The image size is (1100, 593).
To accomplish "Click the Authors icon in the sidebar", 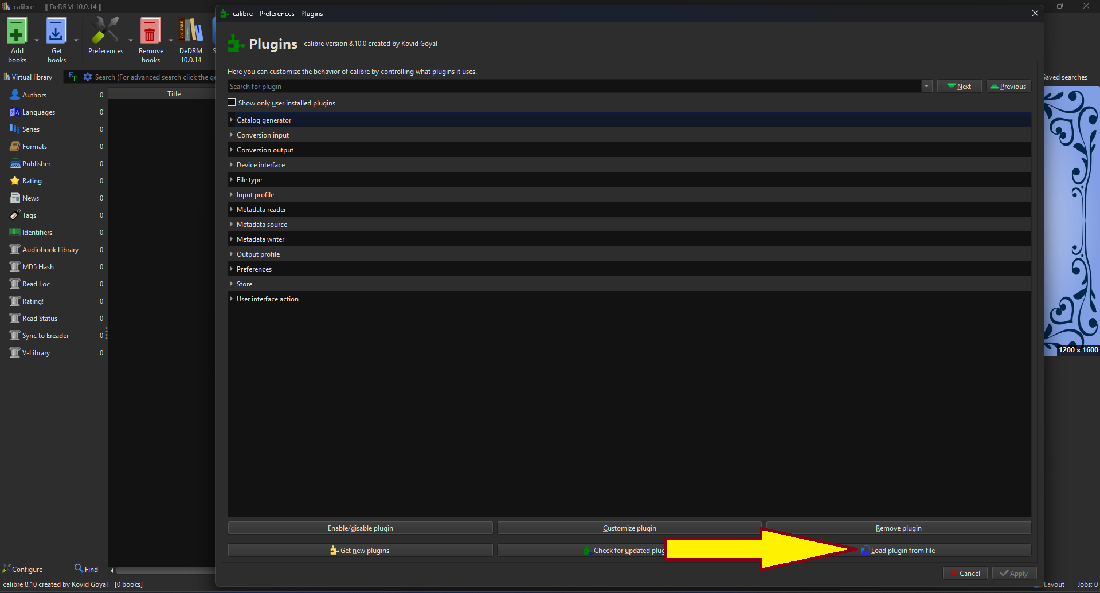I will point(15,95).
